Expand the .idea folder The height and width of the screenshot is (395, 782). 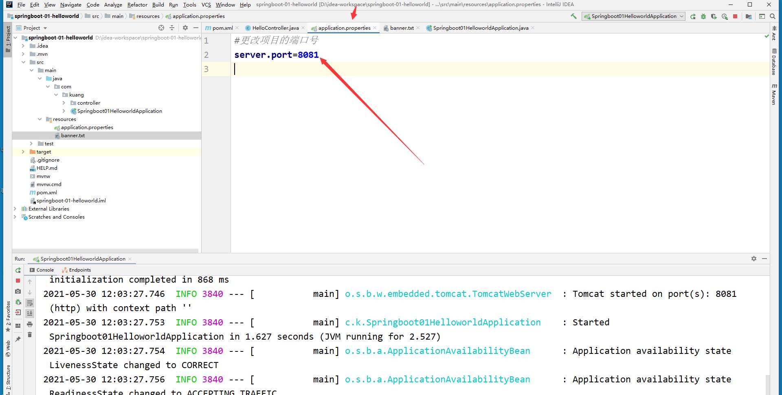(x=23, y=46)
